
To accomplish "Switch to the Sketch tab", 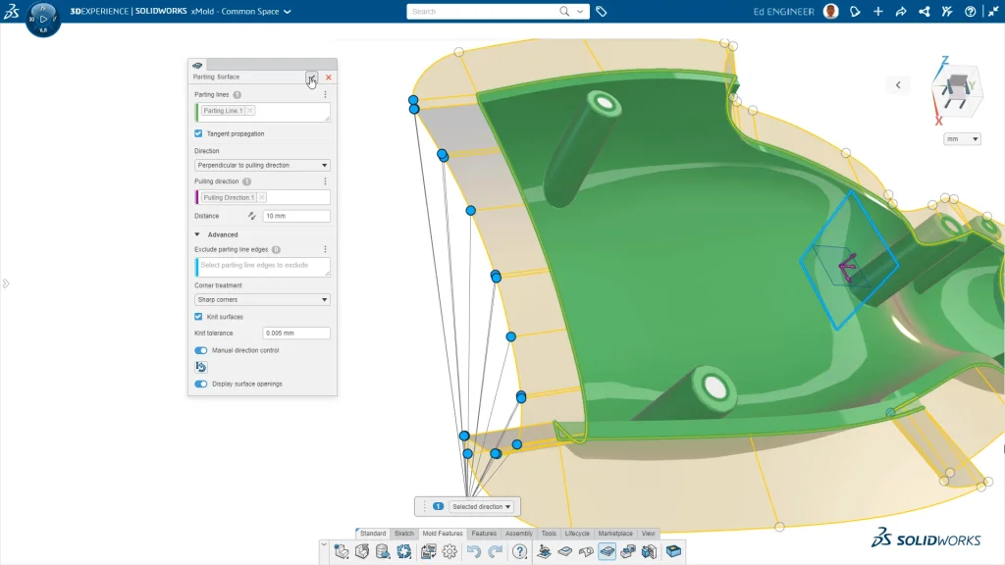I will point(403,534).
